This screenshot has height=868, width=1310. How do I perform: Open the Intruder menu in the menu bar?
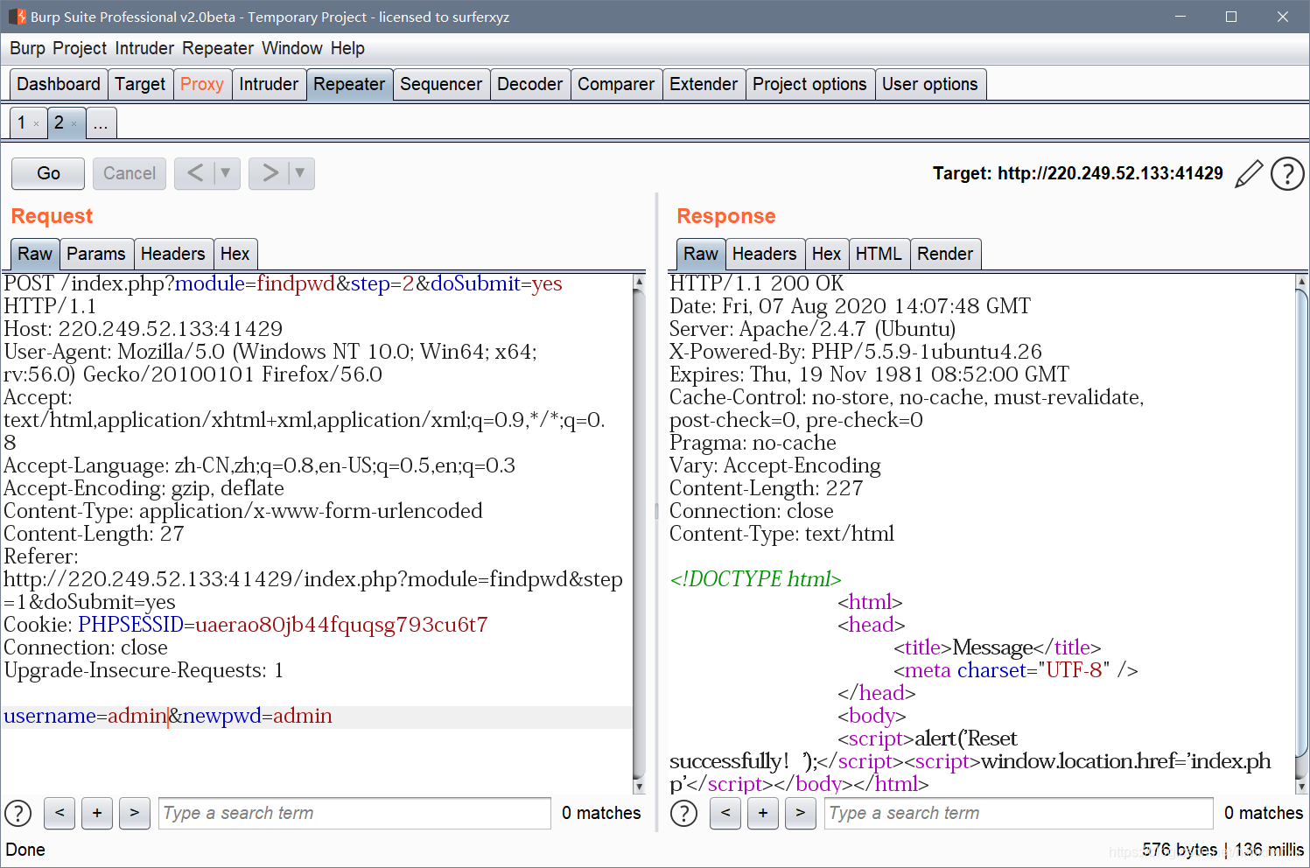coord(144,48)
